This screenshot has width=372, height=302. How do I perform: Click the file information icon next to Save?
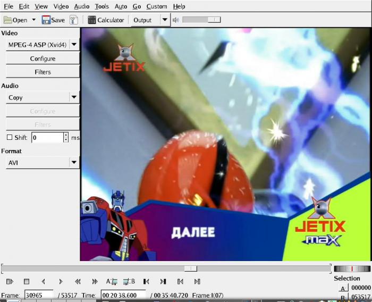pos(74,20)
